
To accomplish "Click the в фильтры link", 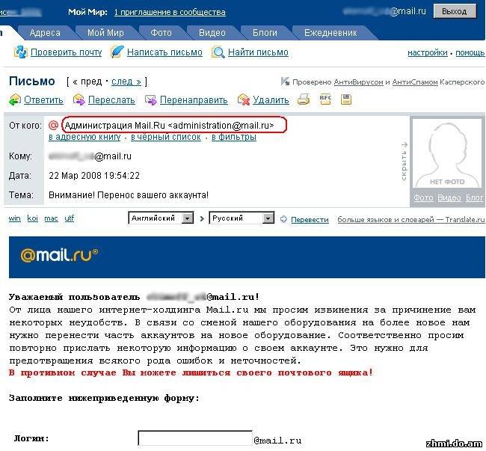I will [x=234, y=137].
